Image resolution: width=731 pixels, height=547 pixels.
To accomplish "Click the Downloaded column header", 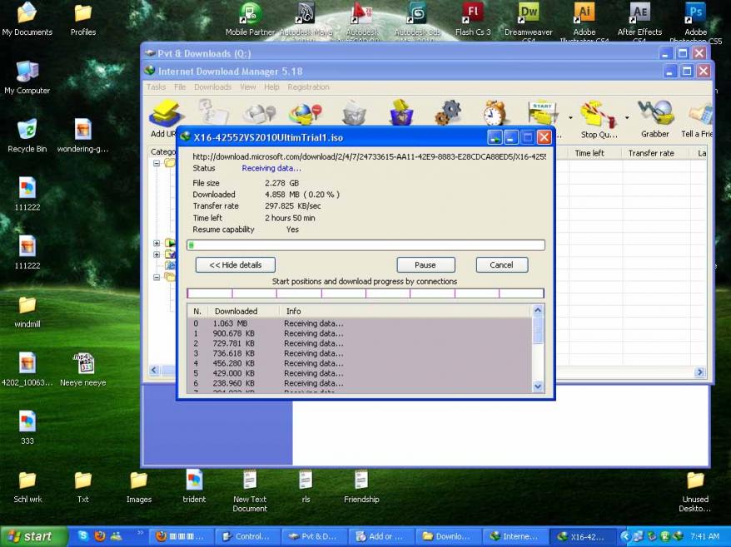I will (243, 311).
